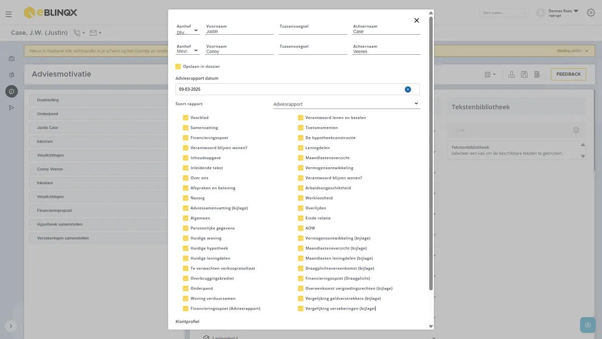This screenshot has height=339, width=602.
Task: Uncheck the Samenvatting checkbox
Action: click(x=186, y=128)
